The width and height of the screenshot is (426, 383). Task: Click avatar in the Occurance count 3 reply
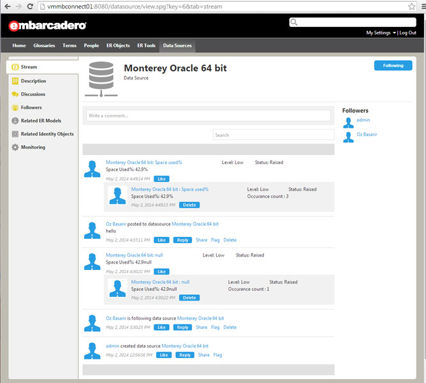[117, 196]
